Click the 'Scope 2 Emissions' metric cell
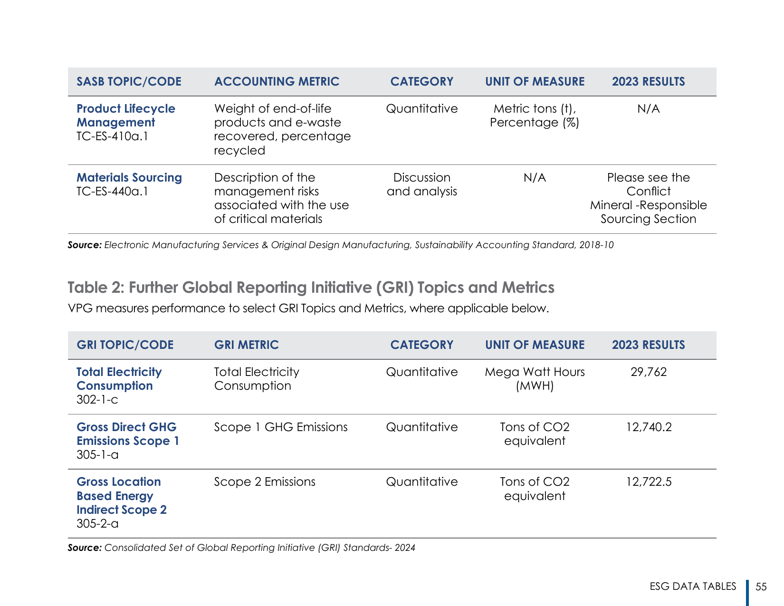 tap(265, 482)
